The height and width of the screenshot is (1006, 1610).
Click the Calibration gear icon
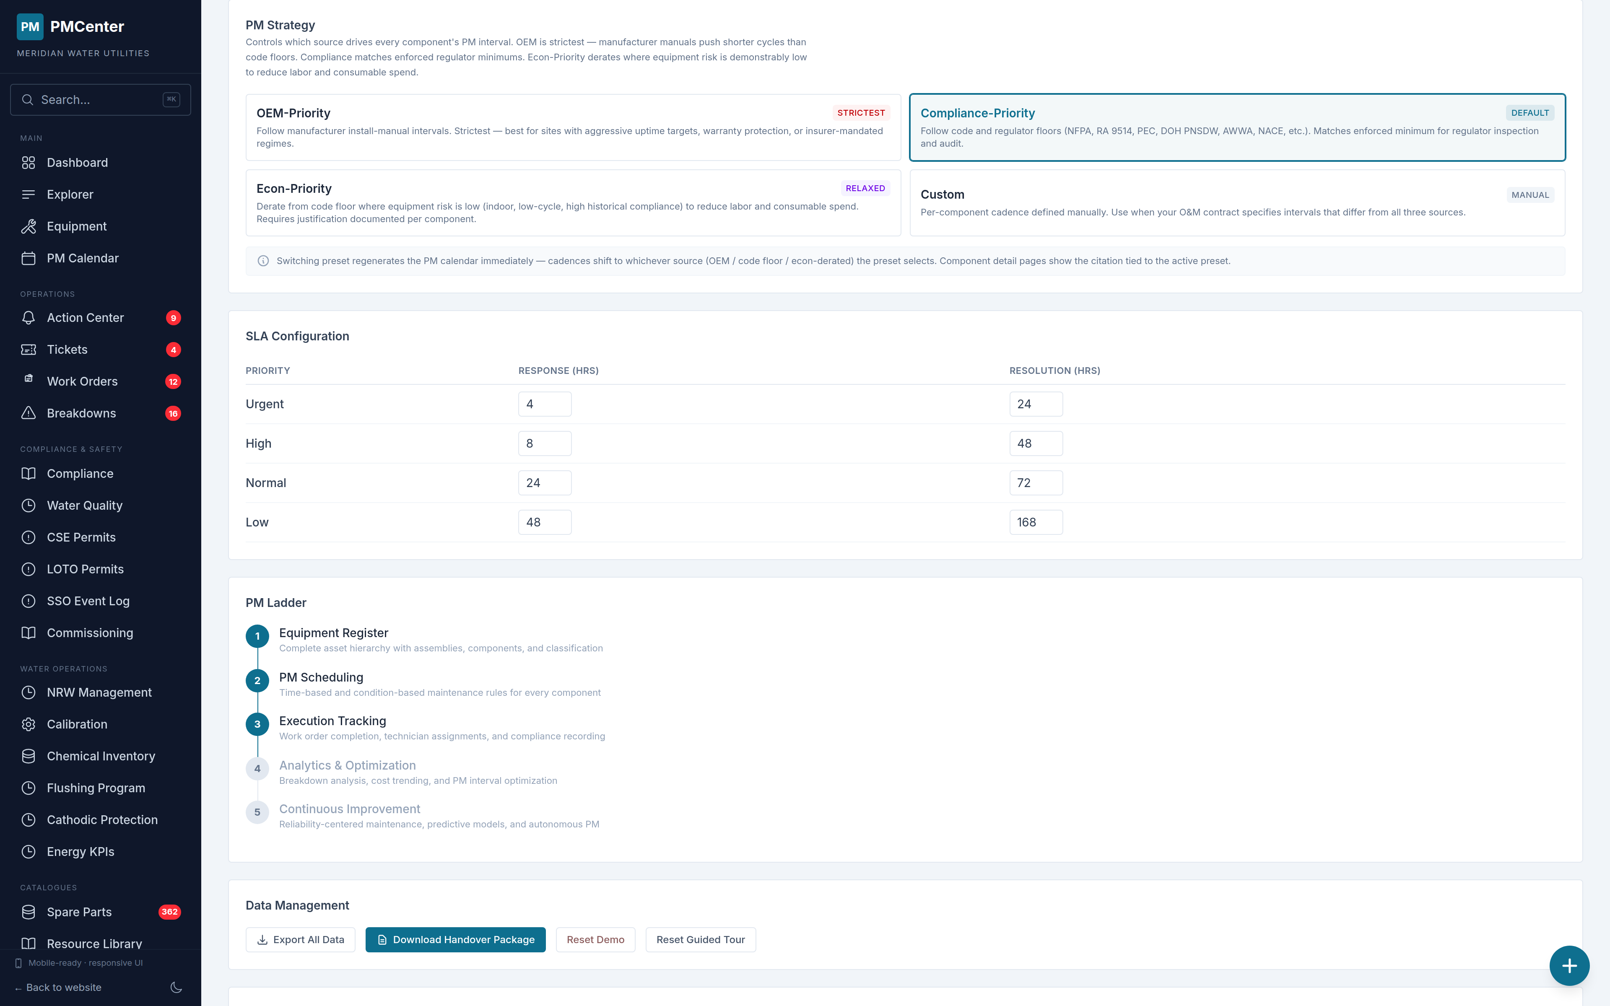tap(29, 725)
